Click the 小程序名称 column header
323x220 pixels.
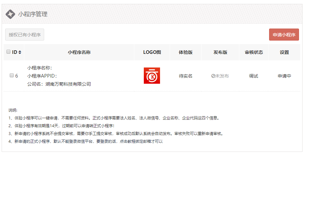tap(79, 52)
